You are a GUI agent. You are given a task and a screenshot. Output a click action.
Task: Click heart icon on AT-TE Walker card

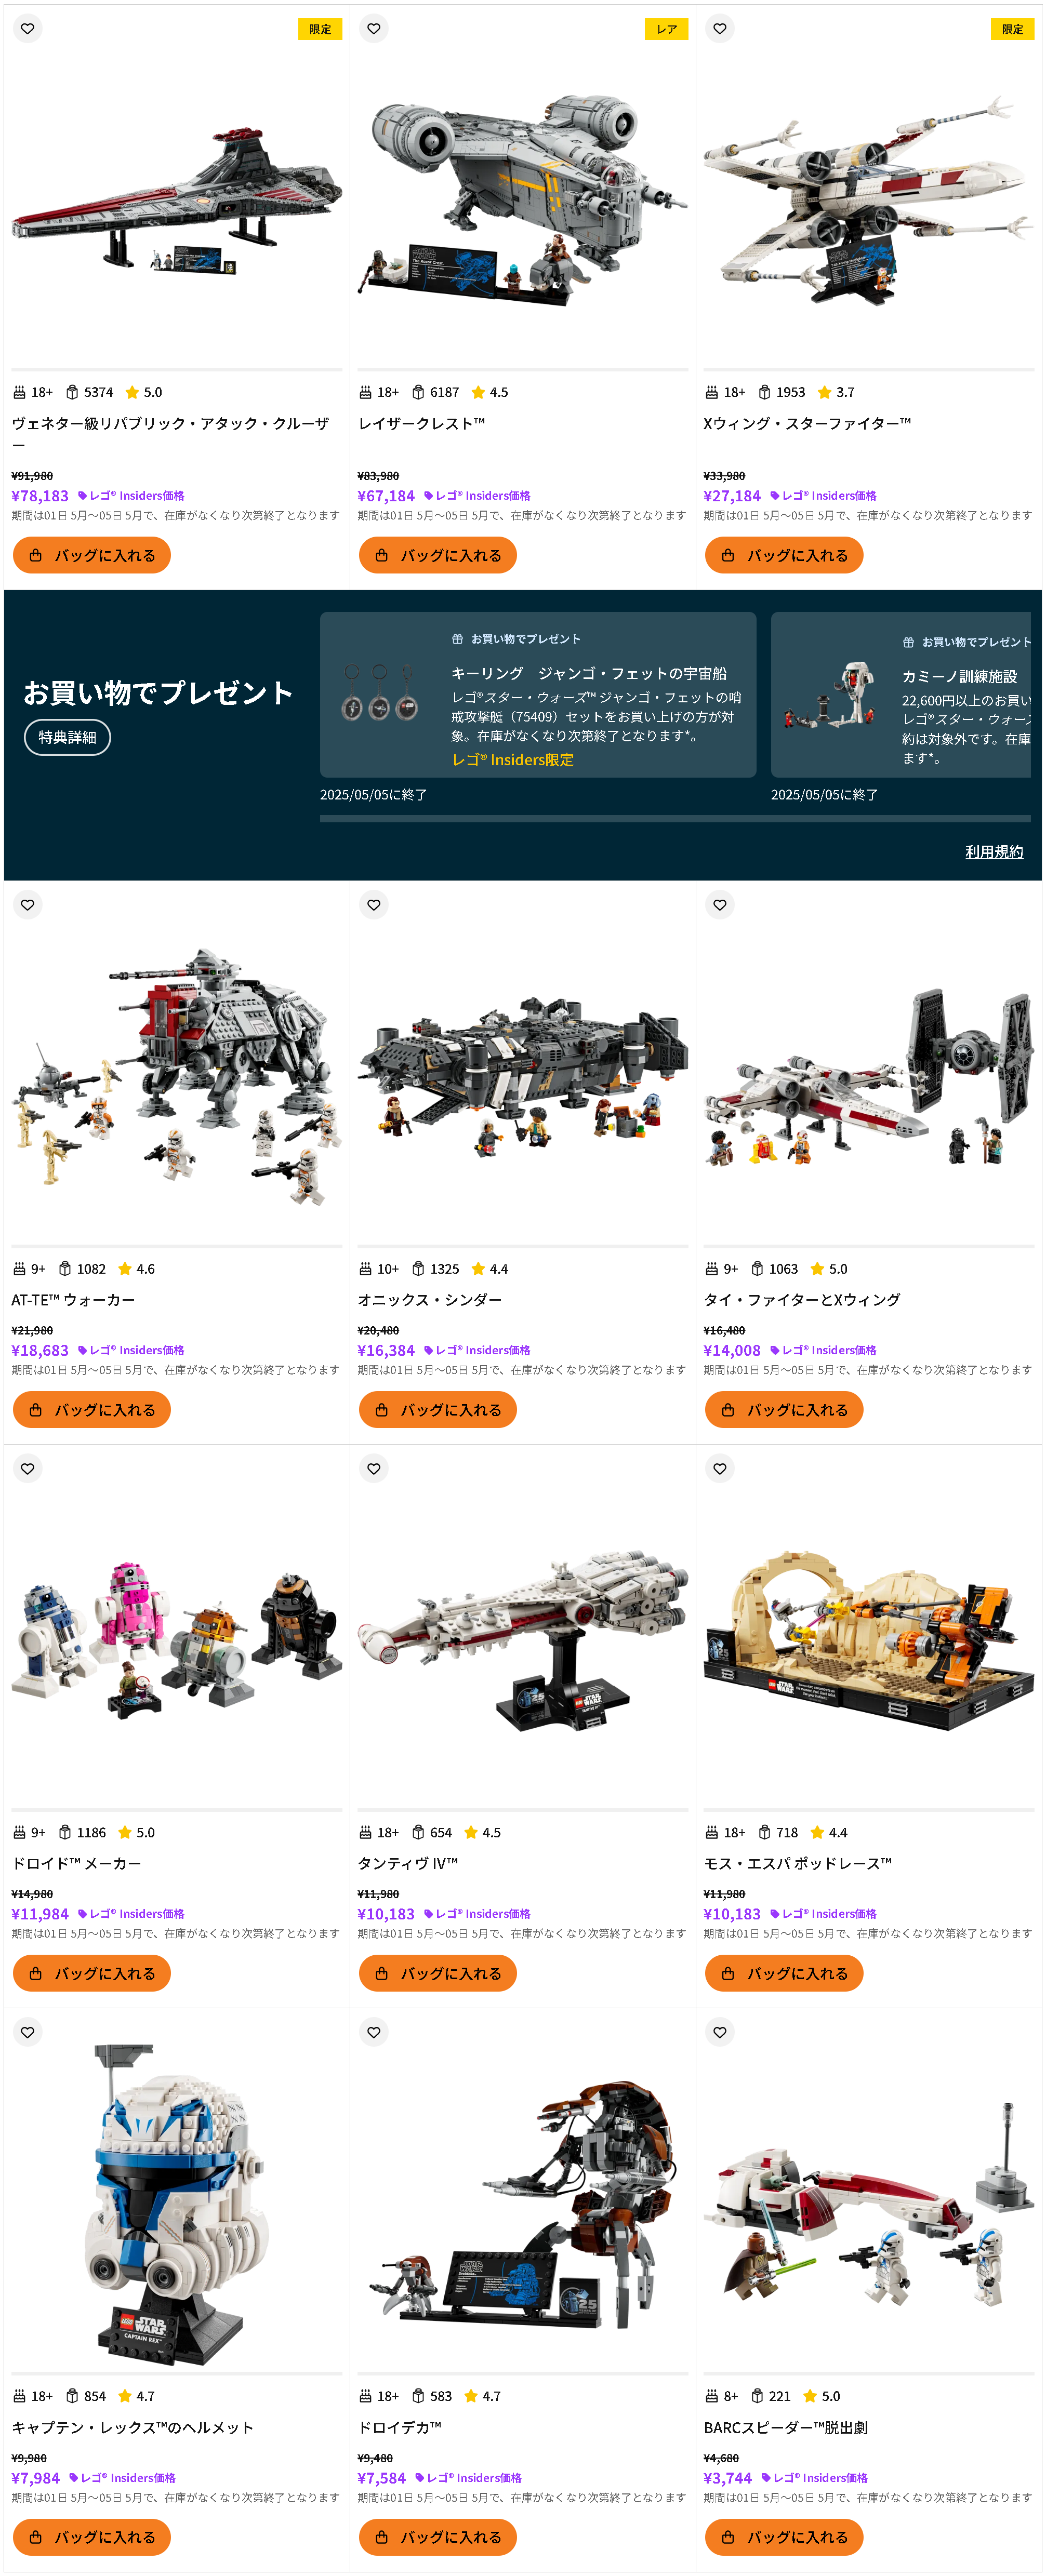click(x=28, y=905)
